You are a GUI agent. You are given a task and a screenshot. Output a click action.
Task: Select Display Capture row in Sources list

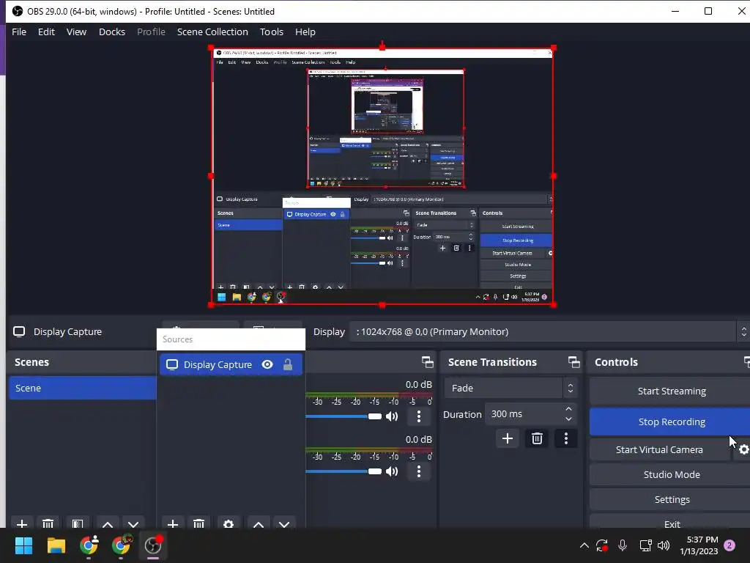[x=231, y=365]
